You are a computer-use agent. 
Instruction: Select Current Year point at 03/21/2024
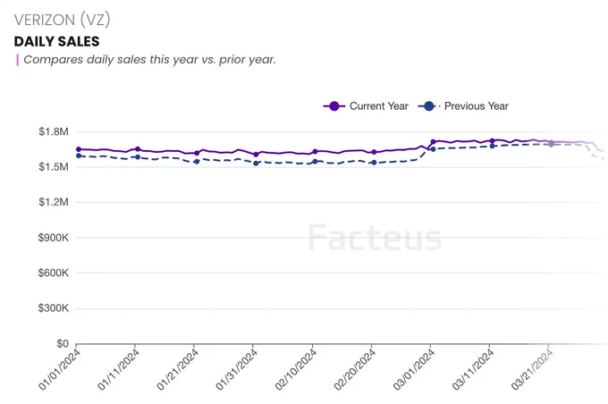pyautogui.click(x=552, y=142)
